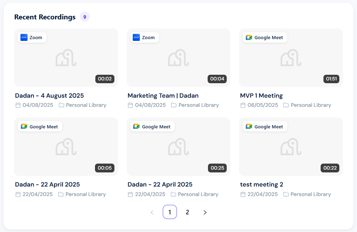Open the 00:05 Dadan - 22 April thumbnail

coord(66,147)
